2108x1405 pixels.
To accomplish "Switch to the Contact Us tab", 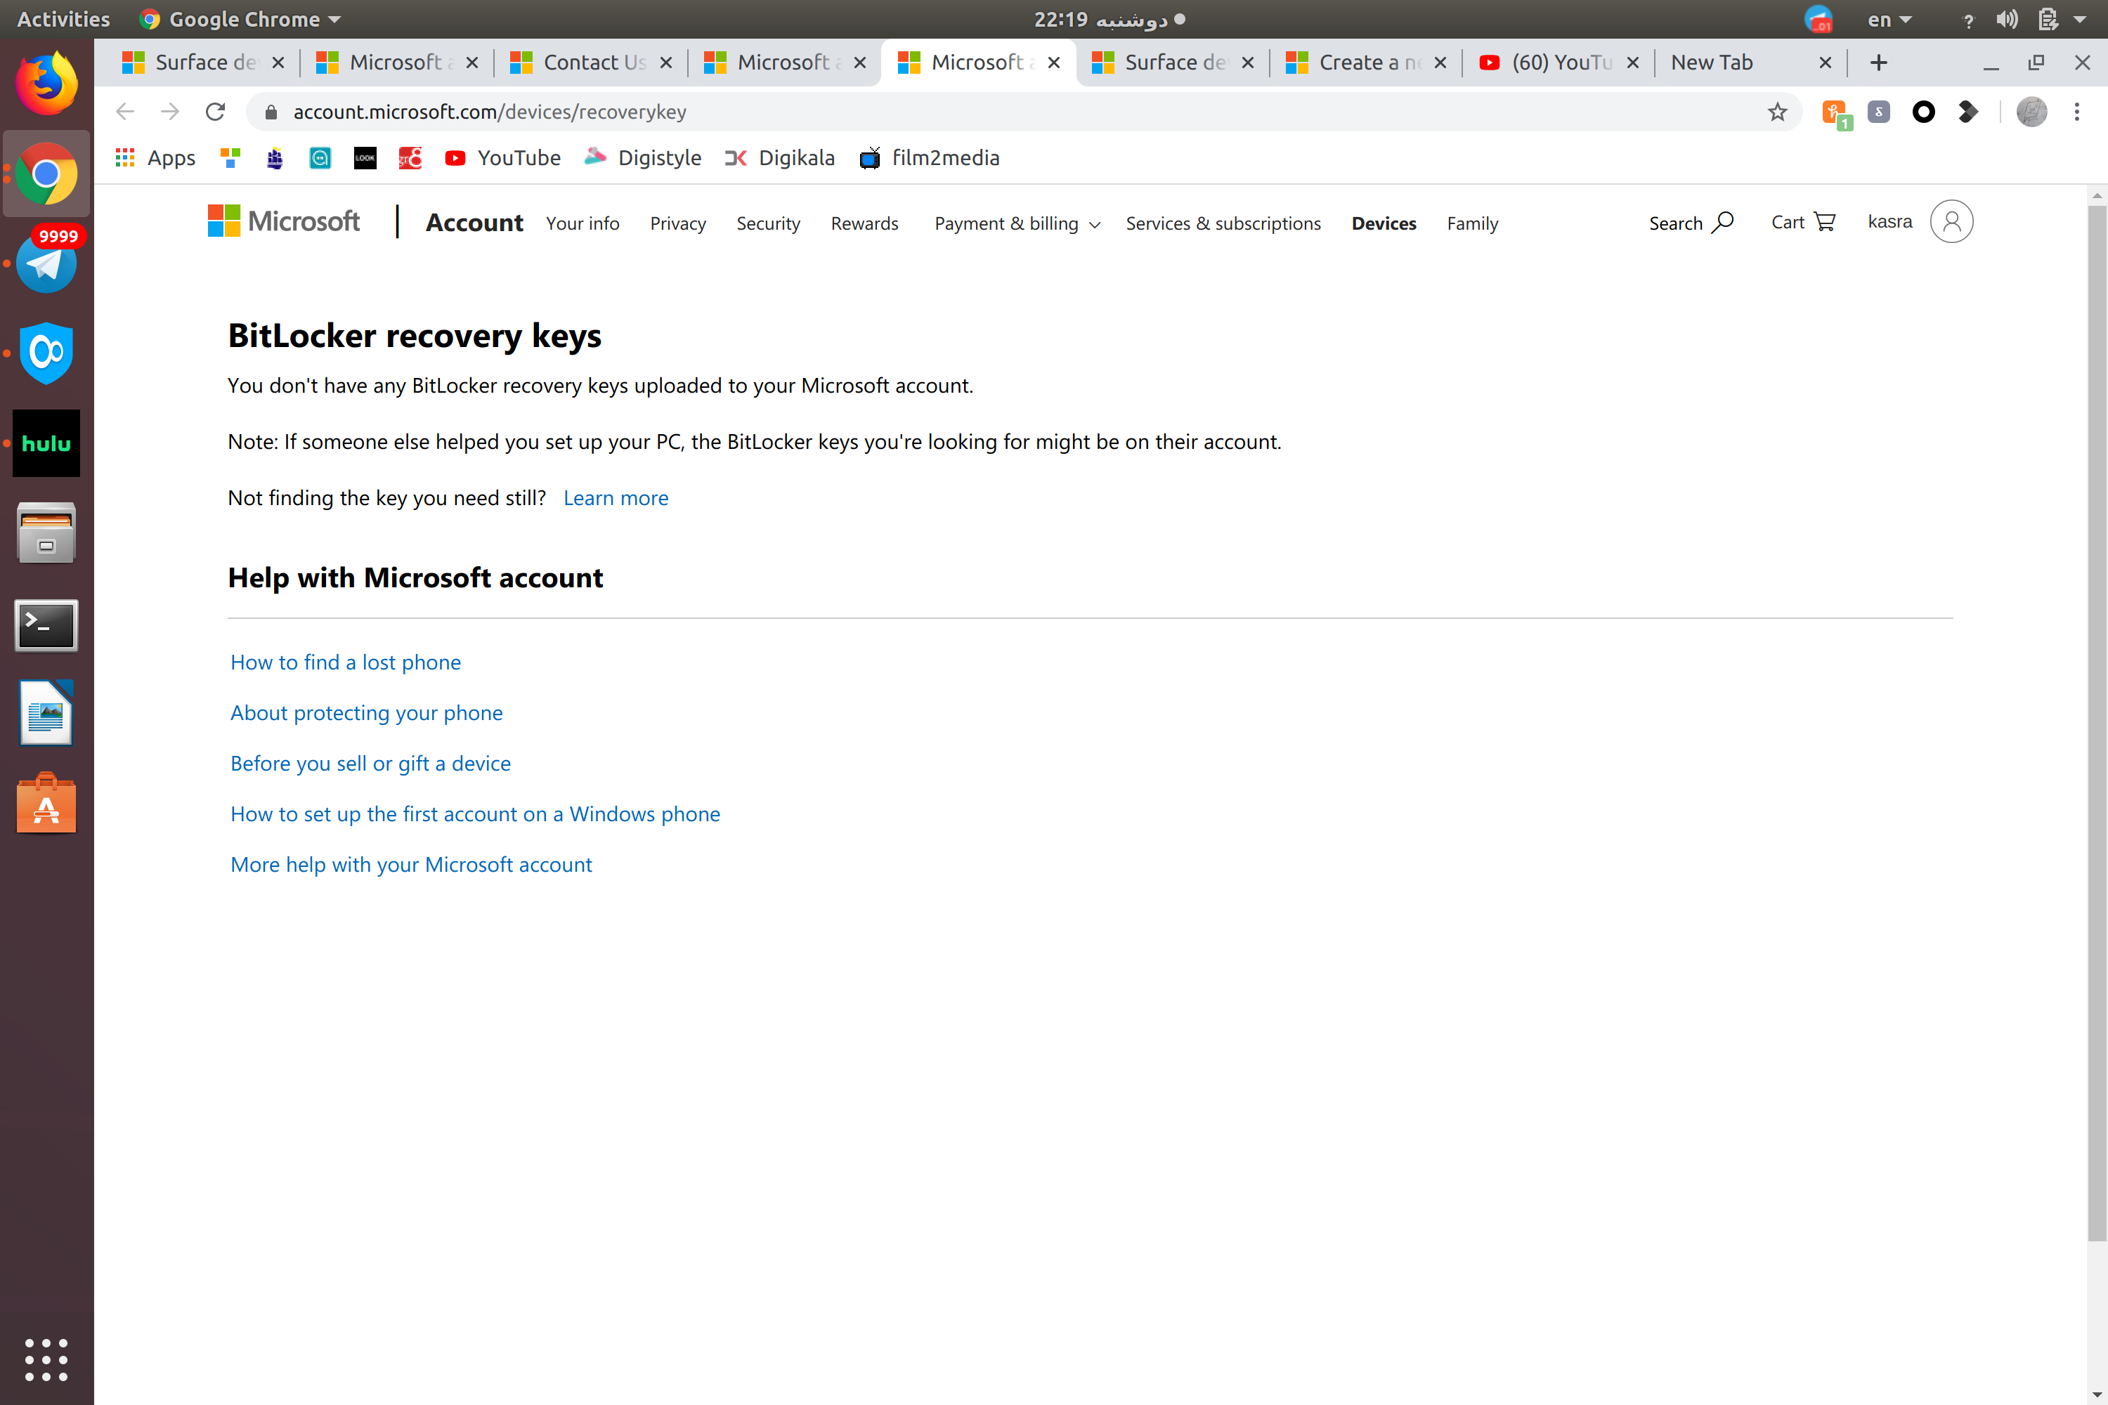I will click(x=590, y=62).
